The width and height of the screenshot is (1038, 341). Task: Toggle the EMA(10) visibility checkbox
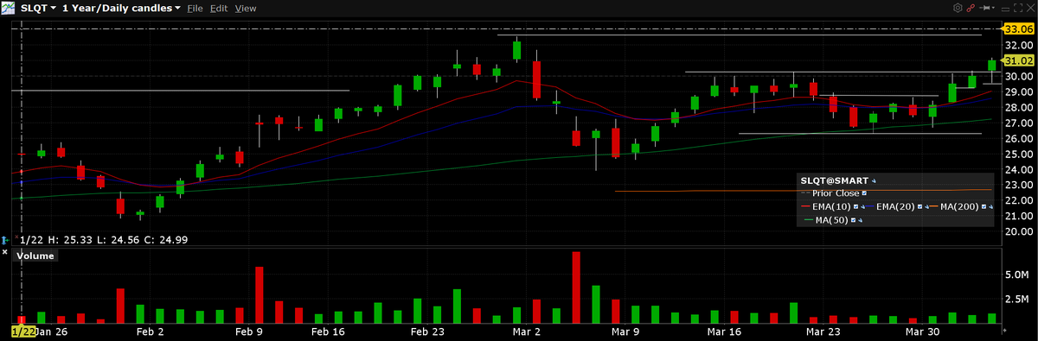coord(855,207)
